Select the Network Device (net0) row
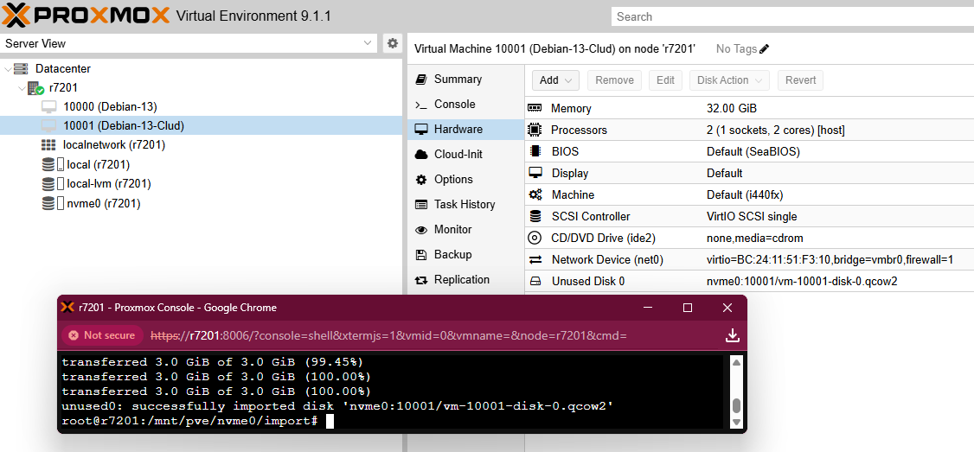The width and height of the screenshot is (974, 452). point(748,259)
